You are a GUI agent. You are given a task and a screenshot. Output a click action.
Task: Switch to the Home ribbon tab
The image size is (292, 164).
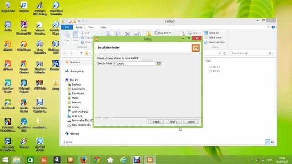(79, 27)
